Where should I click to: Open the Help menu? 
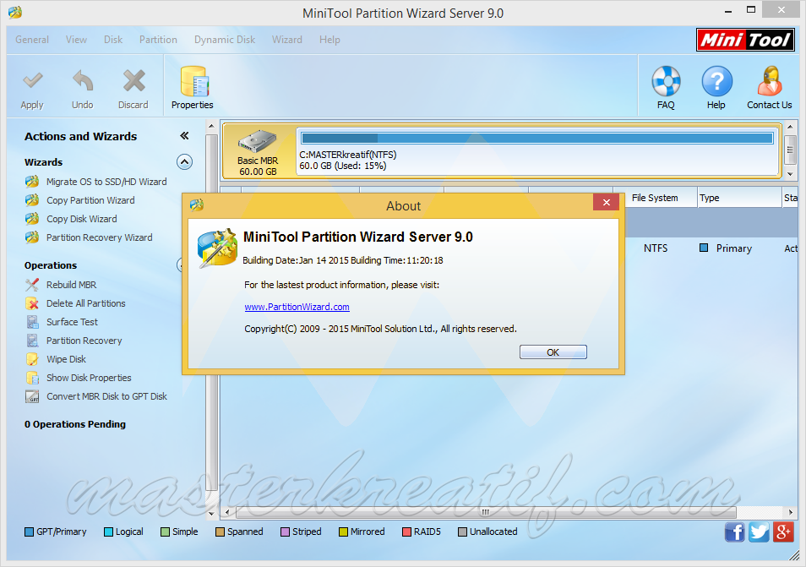329,40
